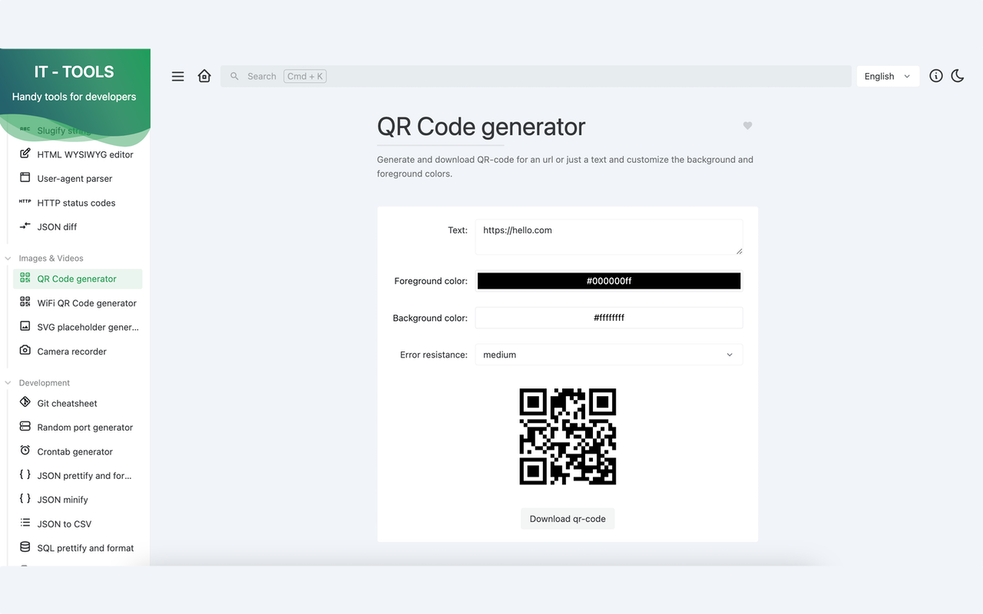Open the English language dropdown
This screenshot has width=983, height=614.
coord(888,76)
